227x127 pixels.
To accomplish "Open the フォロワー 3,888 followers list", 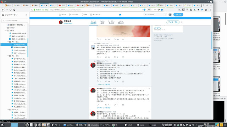I will click(111, 22).
